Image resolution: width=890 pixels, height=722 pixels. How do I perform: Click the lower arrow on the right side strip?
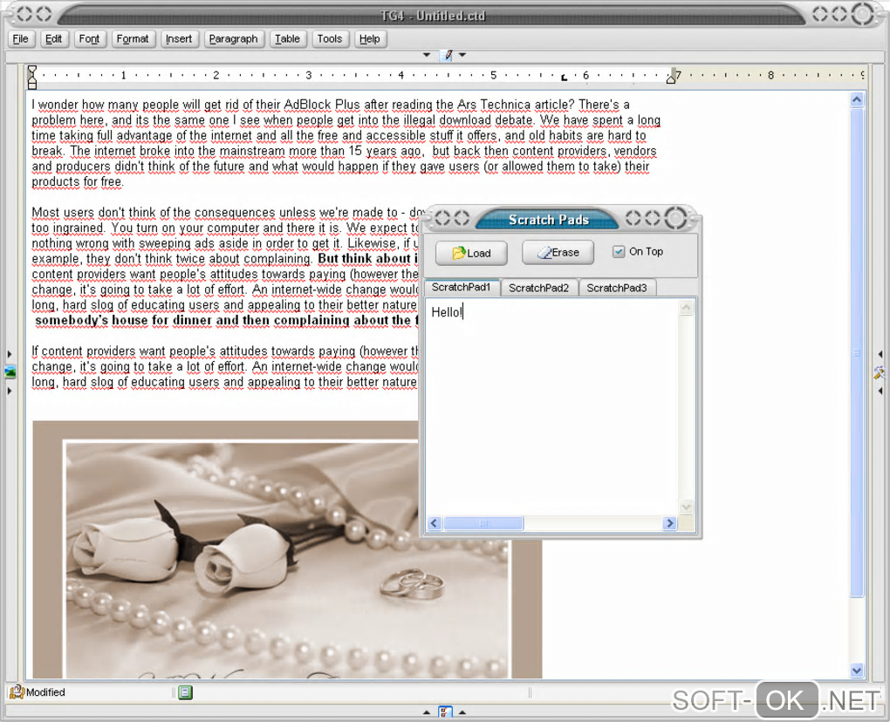pos(880,391)
